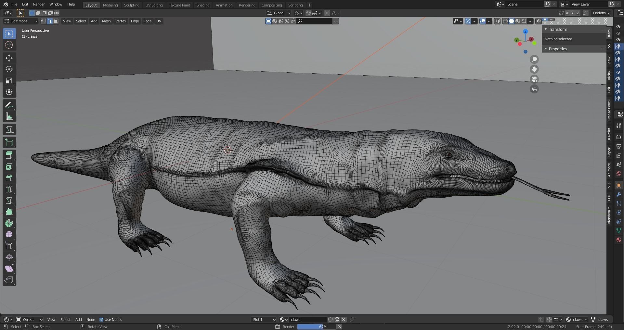Open the shading options dropdown arrow

[x=530, y=21]
